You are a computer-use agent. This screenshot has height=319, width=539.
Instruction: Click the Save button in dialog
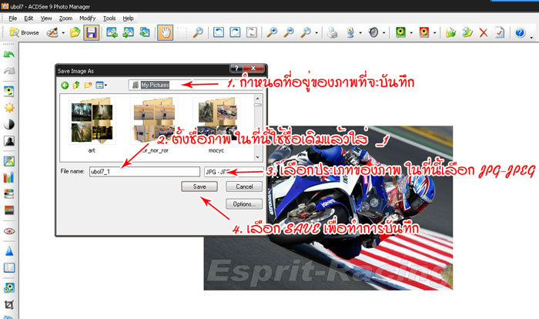click(199, 187)
